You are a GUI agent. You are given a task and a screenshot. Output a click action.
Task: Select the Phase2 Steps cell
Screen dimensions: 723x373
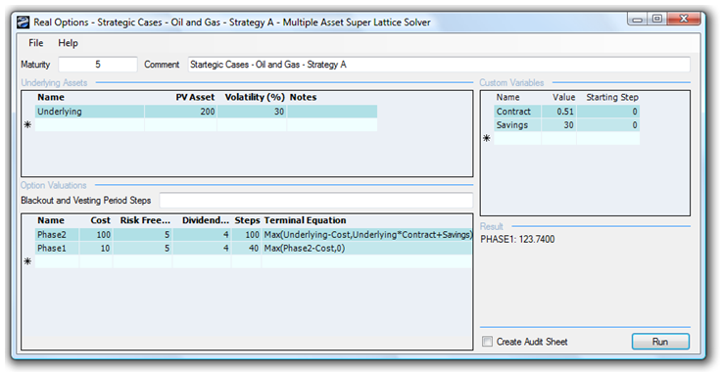246,235
